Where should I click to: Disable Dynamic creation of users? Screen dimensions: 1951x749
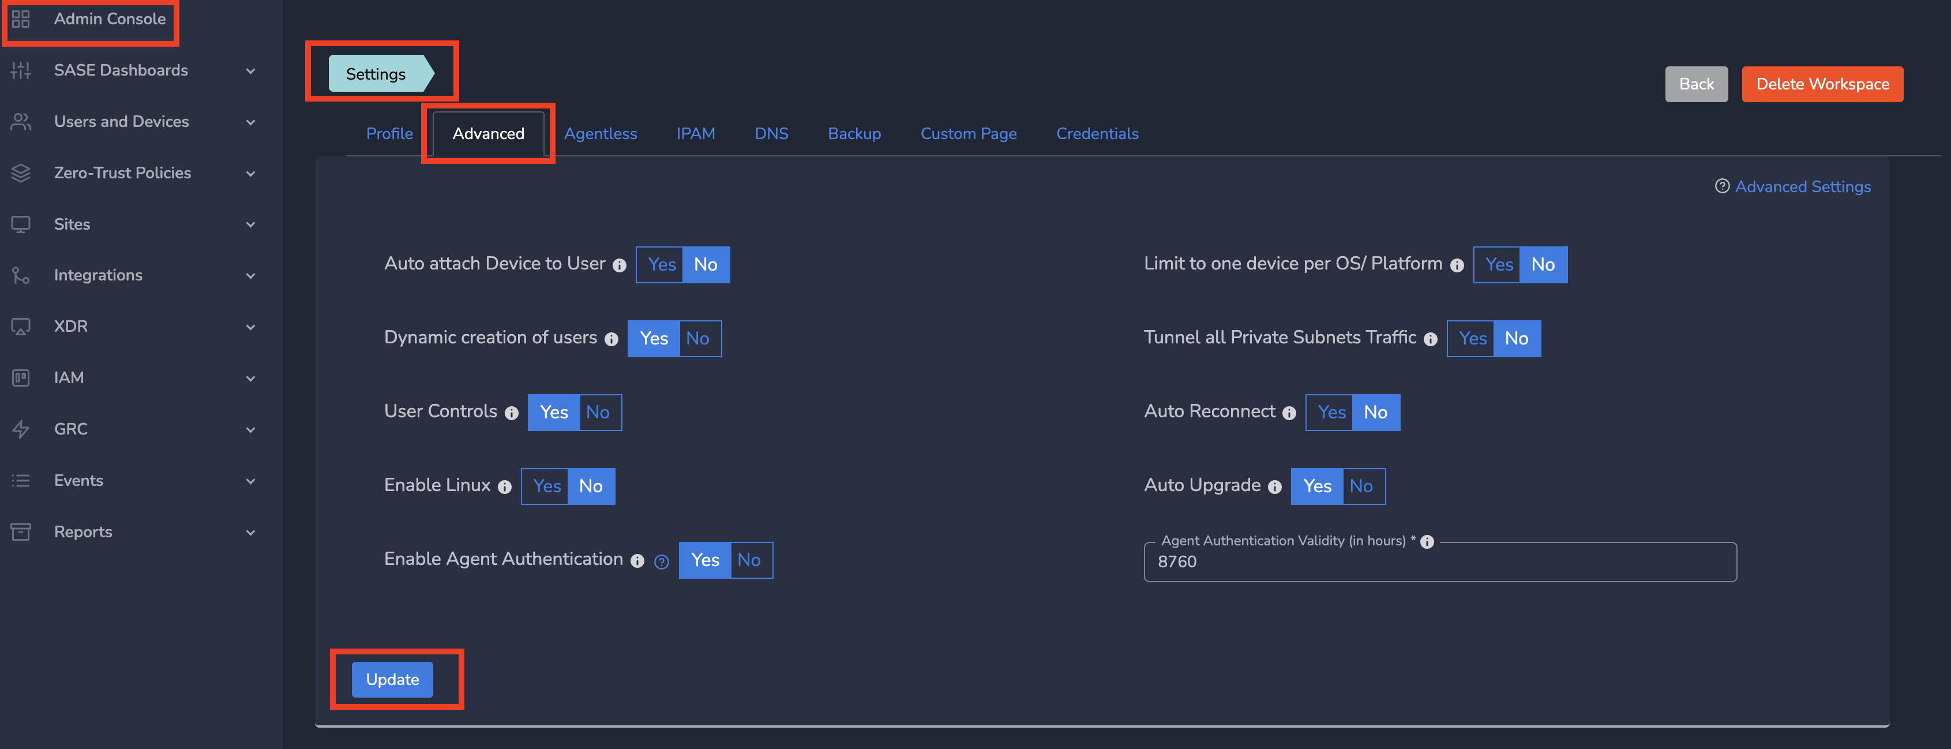[697, 339]
